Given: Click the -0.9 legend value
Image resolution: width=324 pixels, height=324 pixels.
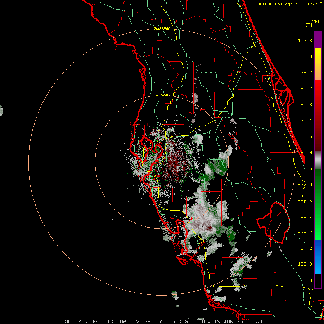Looking at the screenshot, I should [306, 153].
